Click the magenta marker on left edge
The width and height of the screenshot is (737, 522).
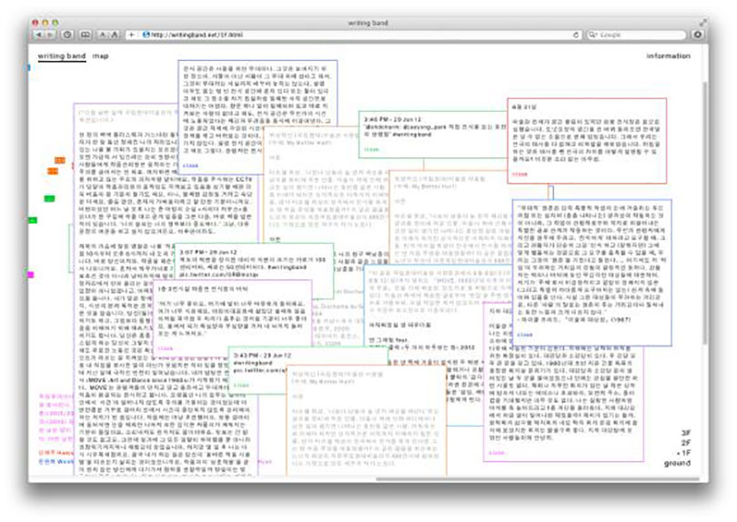pyautogui.click(x=30, y=274)
